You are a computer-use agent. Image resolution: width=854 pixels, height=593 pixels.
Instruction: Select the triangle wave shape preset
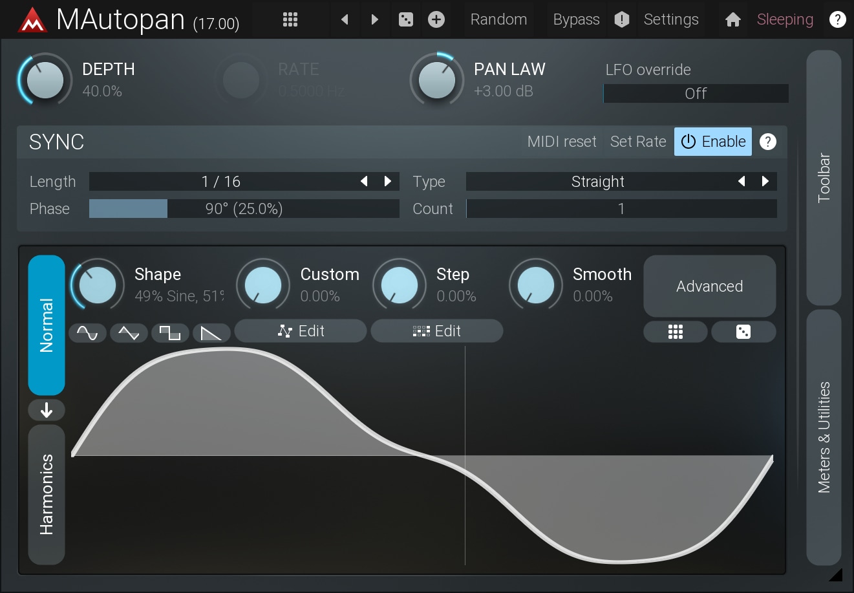pyautogui.click(x=129, y=333)
